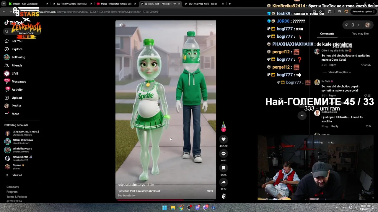Image resolution: width=378 pixels, height=212 pixels.
Task: Open rotyourbrainstorys creator profile
Action: tap(131, 185)
